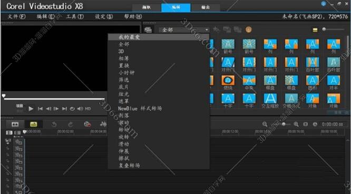Play the preview video

31,109
